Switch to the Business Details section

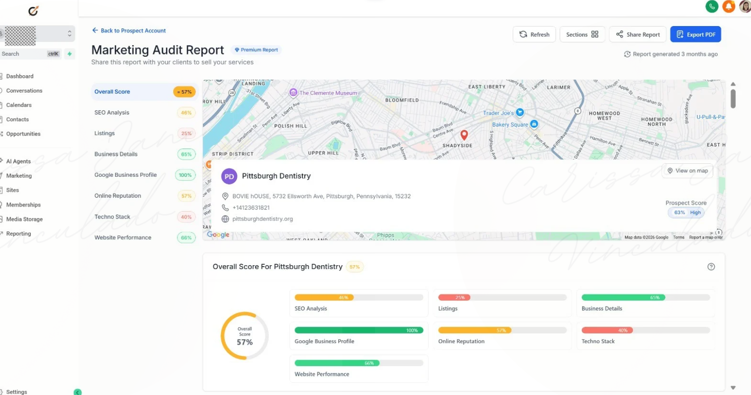pos(144,154)
